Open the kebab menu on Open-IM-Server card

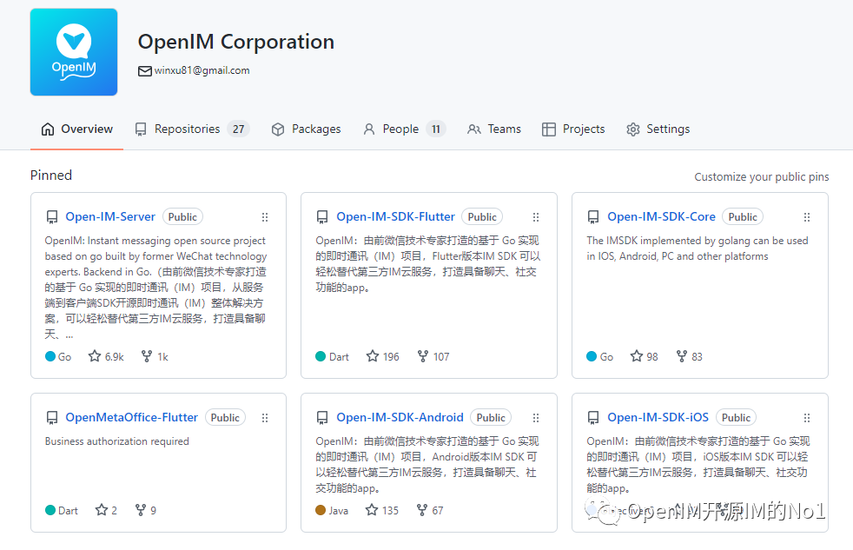click(x=265, y=217)
